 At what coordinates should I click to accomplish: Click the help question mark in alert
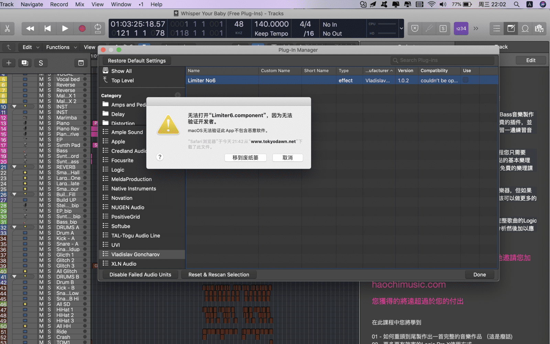tap(160, 157)
